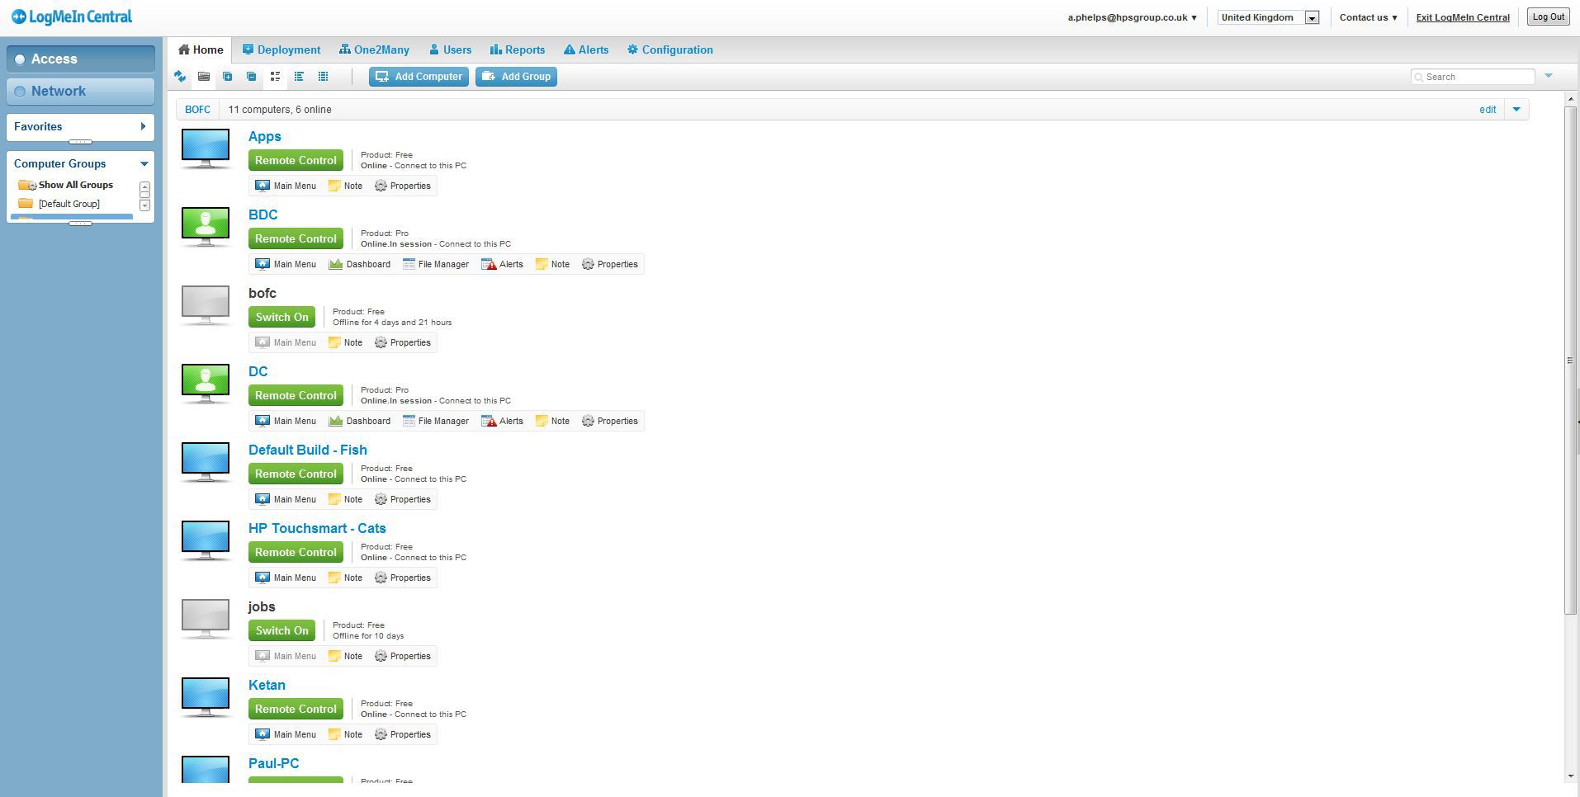Click the DC in-session monitor icon
This screenshot has height=797, width=1580.
tap(206, 384)
